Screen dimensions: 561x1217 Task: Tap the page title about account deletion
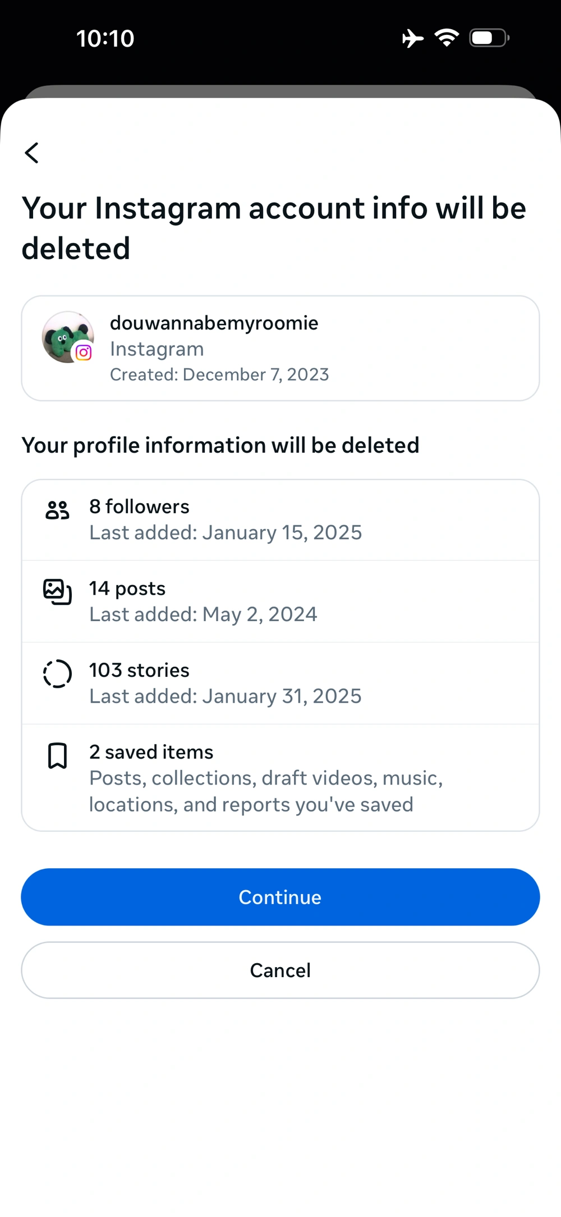coord(274,228)
